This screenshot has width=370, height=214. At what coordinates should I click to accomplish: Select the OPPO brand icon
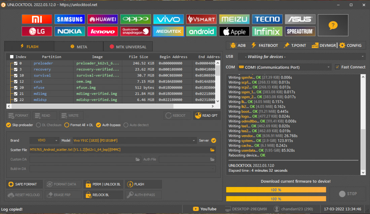136,19
